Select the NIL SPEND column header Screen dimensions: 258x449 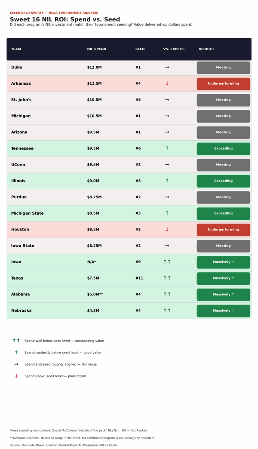point(97,49)
